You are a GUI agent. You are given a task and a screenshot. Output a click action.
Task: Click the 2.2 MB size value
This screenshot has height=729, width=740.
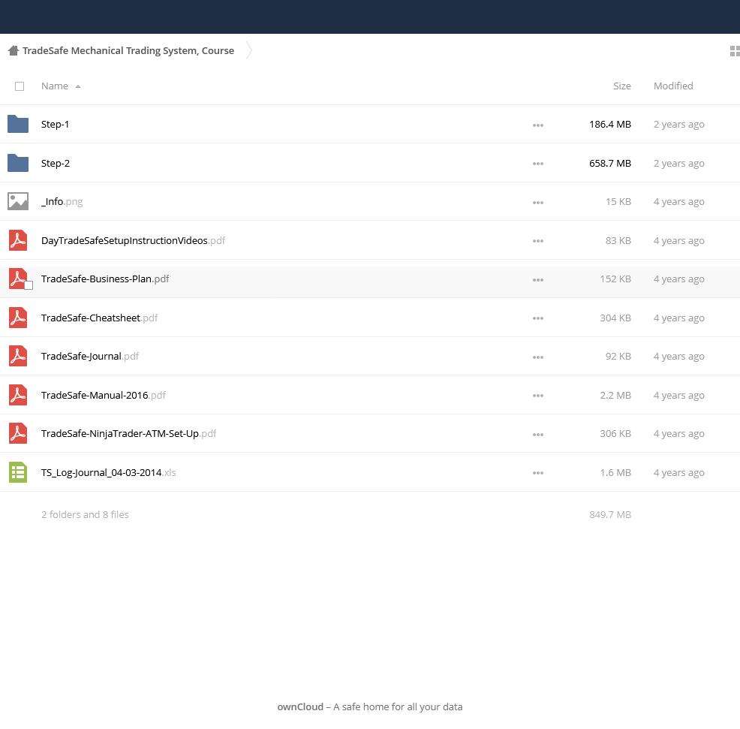point(615,395)
